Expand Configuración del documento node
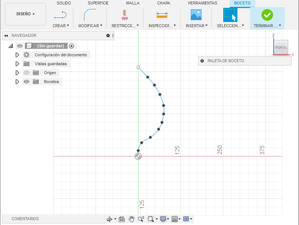 pos(17,55)
